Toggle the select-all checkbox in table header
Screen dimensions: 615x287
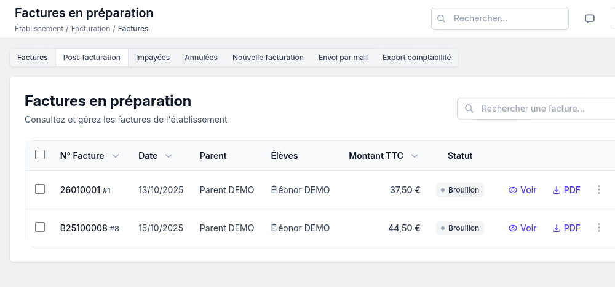[x=40, y=155]
